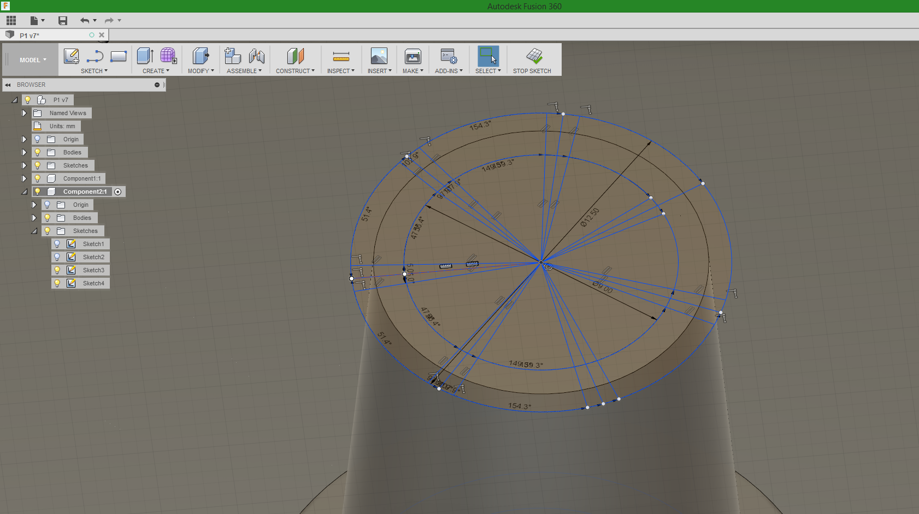The image size is (919, 514).
Task: Click the Sketch1 sketch icon
Action: tap(71, 244)
